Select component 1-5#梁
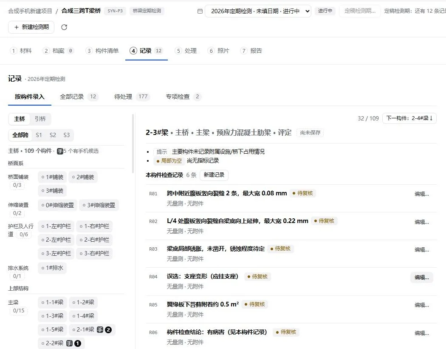Viewport: 446px width, 349px height. tap(52, 329)
